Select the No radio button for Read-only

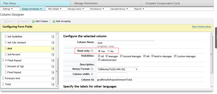(x=109, y=51)
